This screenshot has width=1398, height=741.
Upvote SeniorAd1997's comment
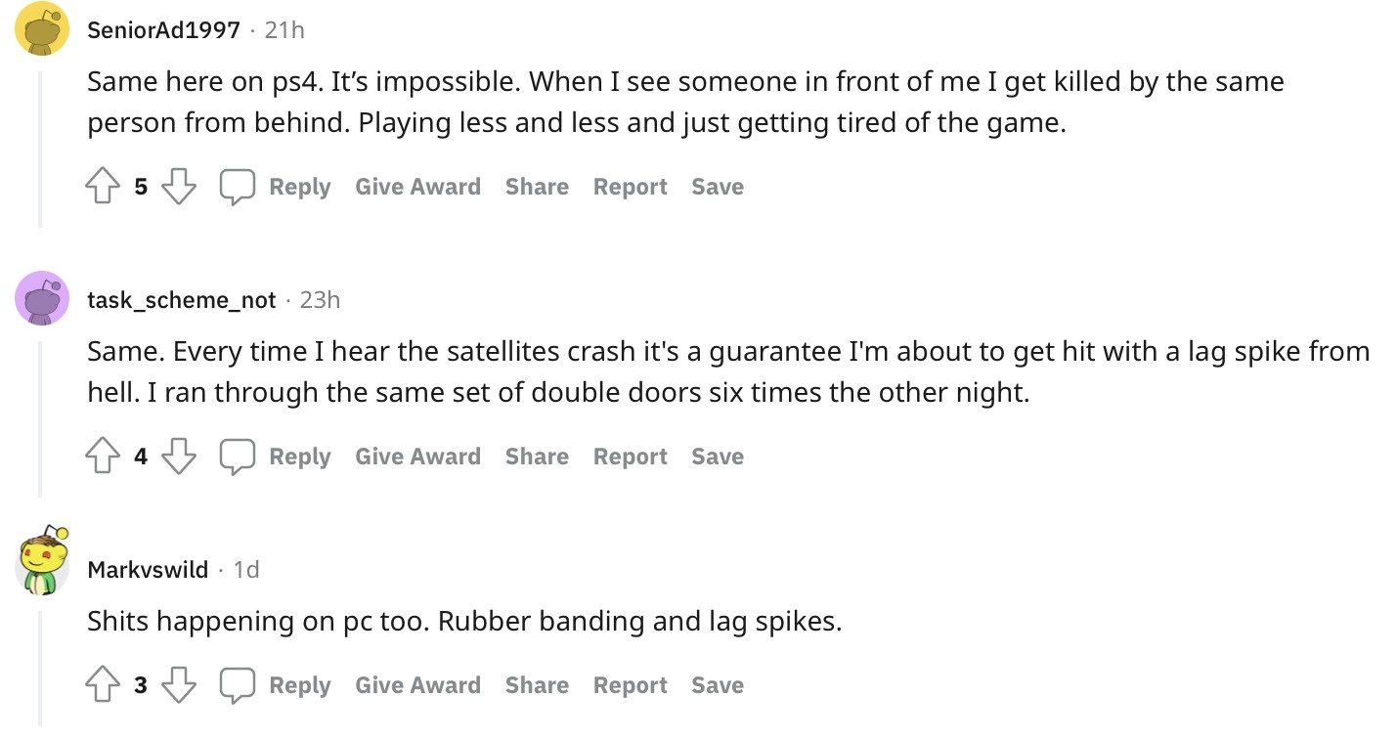[103, 187]
